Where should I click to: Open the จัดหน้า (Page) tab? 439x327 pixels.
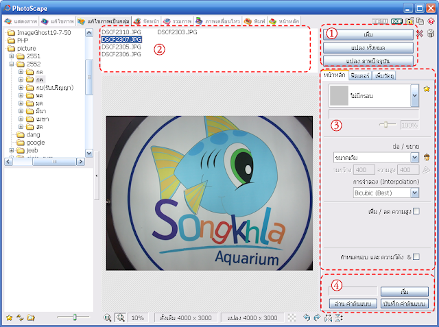click(146, 21)
